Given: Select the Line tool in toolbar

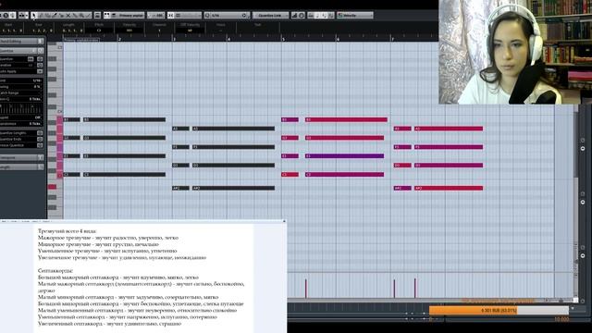Looking at the screenshot, I should [88, 16].
